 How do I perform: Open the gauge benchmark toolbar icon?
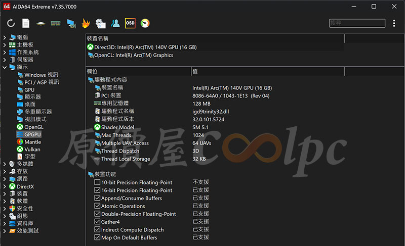145,23
